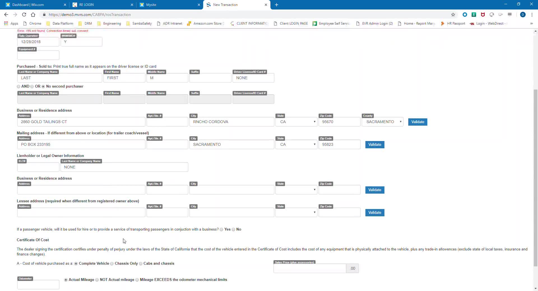Reload the page with refresh icon

(24, 15)
